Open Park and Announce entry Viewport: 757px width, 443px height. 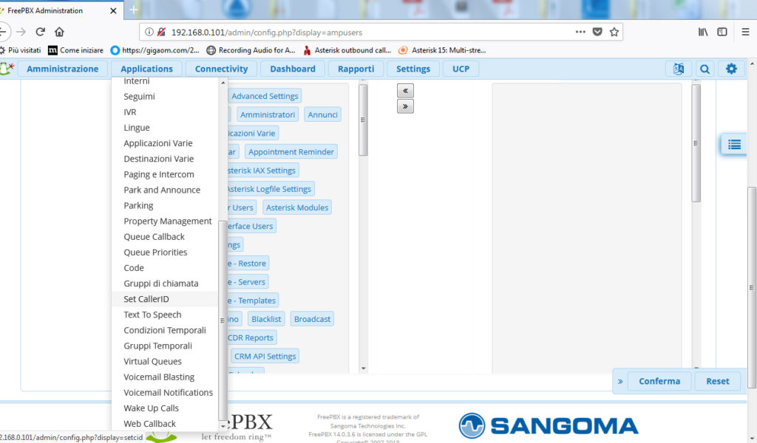point(165,190)
